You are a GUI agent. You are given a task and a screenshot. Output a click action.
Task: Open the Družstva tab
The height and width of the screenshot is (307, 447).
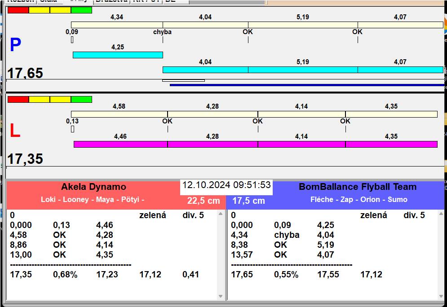click(x=111, y=2)
